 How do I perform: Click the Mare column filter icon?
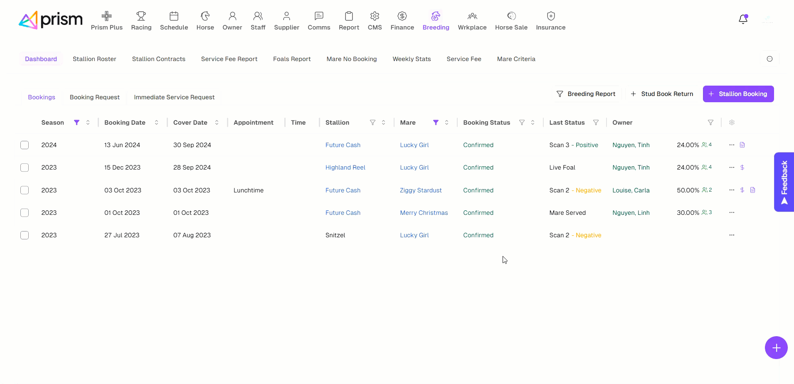(x=436, y=123)
